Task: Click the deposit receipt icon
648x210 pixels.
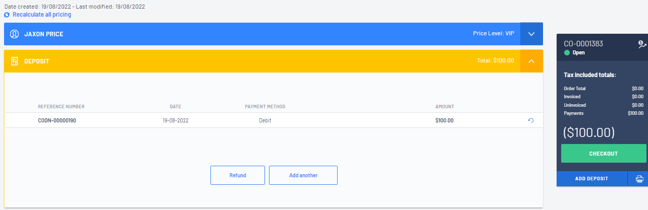Action: [15, 61]
